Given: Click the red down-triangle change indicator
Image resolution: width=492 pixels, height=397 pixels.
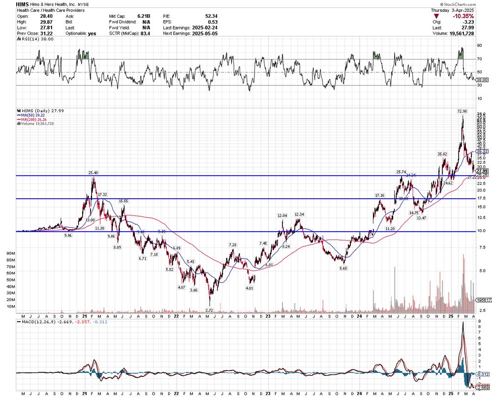Looking at the screenshot, I should coord(436,16).
